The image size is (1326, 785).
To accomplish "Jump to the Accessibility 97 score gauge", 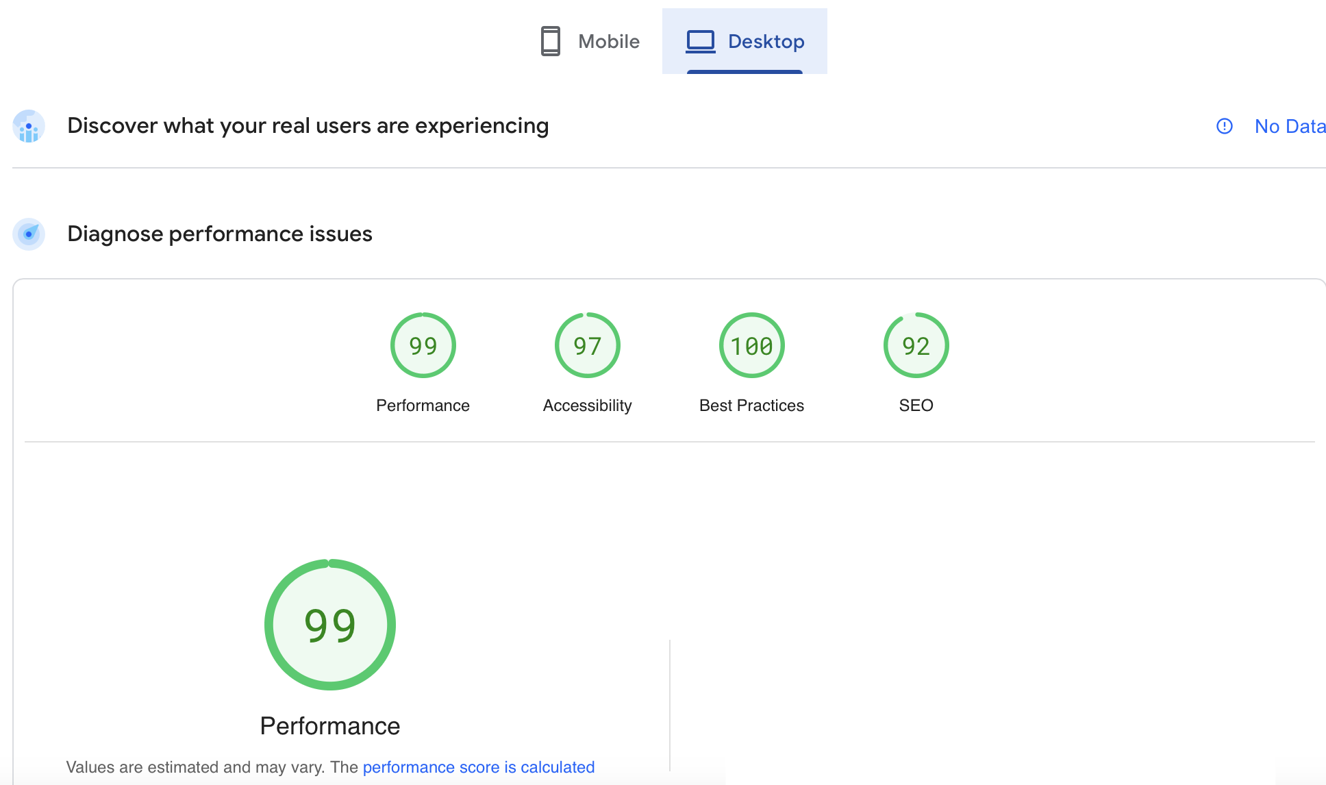I will pos(588,345).
